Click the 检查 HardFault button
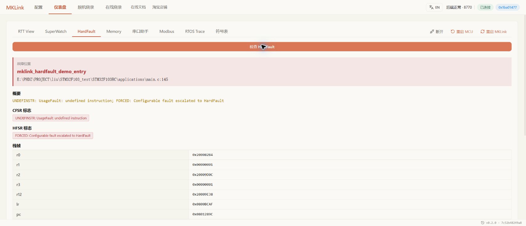 (x=262, y=47)
